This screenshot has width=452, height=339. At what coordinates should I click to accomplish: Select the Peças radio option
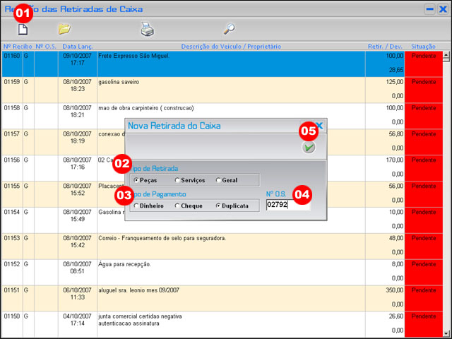coord(136,180)
